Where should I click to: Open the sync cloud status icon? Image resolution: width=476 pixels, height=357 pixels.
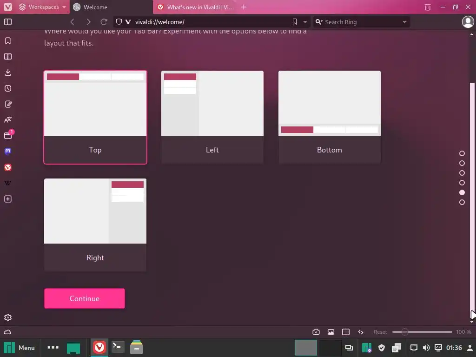point(7,332)
